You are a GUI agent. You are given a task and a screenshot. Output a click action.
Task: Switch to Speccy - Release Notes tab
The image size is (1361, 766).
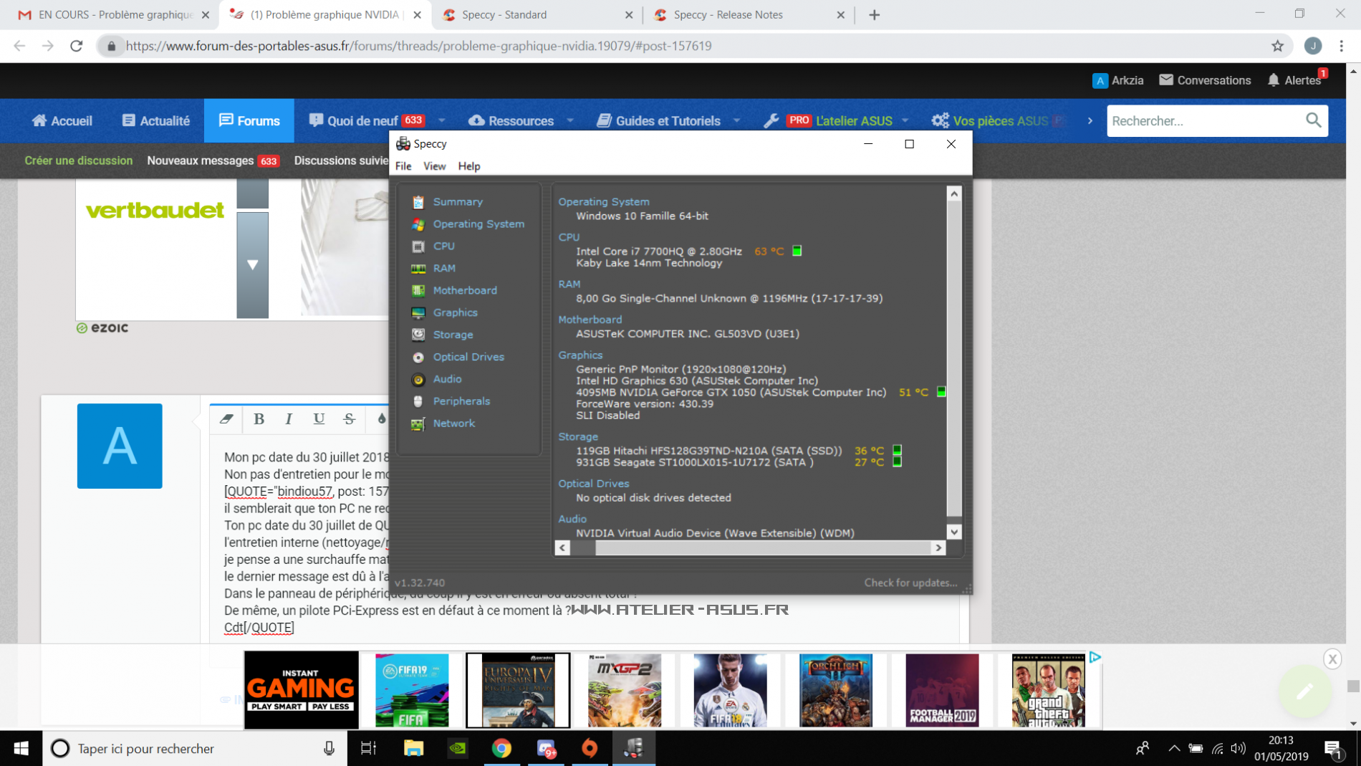point(728,14)
